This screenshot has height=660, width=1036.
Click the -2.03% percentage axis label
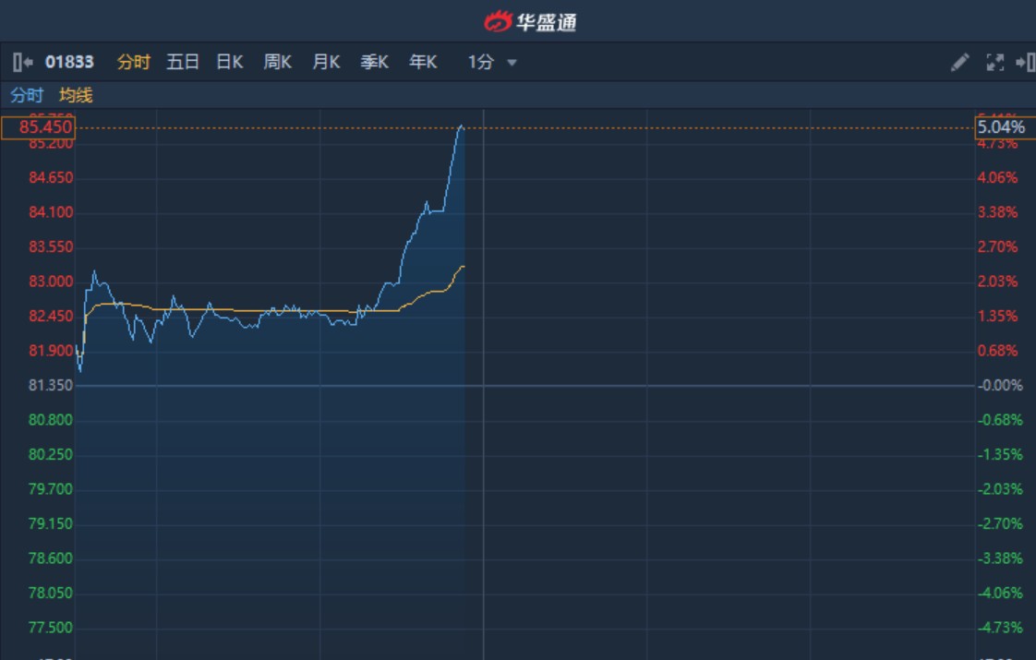pos(1000,489)
